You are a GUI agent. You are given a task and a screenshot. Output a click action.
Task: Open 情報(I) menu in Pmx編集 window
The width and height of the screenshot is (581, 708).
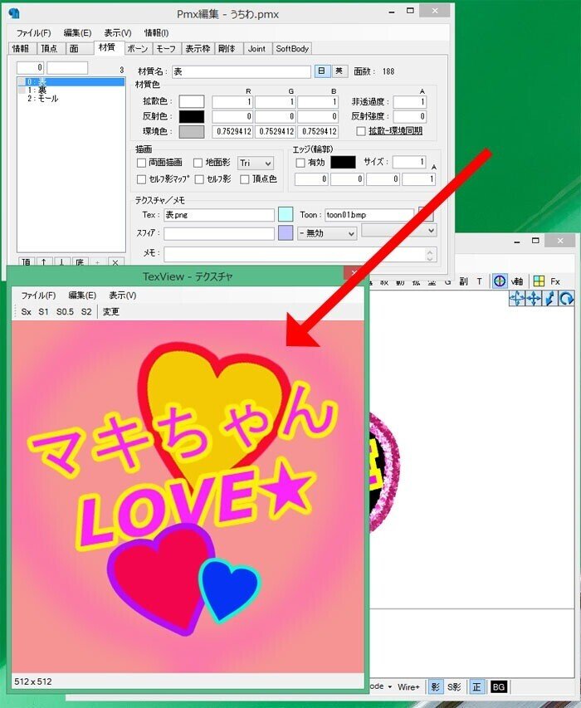(156, 33)
